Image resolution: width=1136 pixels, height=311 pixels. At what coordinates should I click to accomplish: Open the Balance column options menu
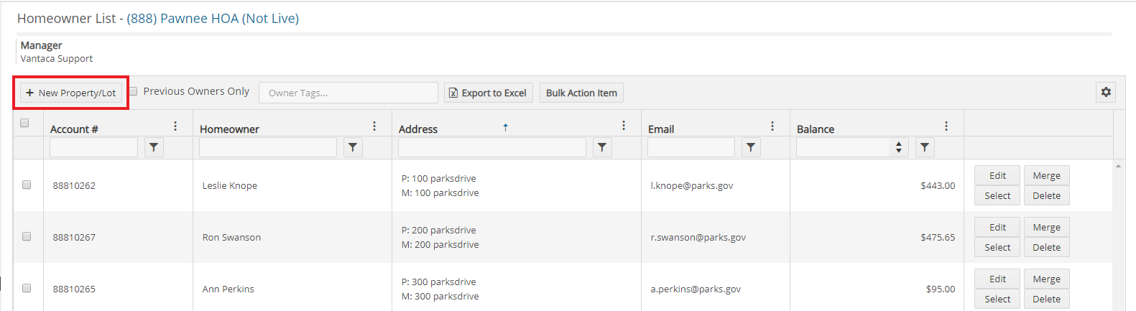(946, 126)
